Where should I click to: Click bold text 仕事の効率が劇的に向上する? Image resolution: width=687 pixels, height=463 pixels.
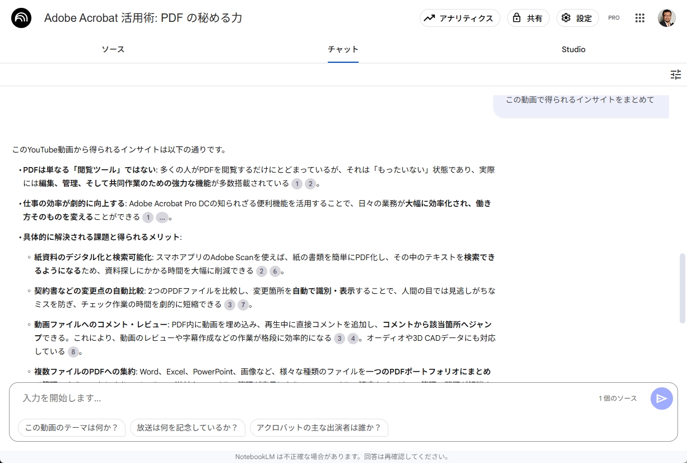pos(74,203)
